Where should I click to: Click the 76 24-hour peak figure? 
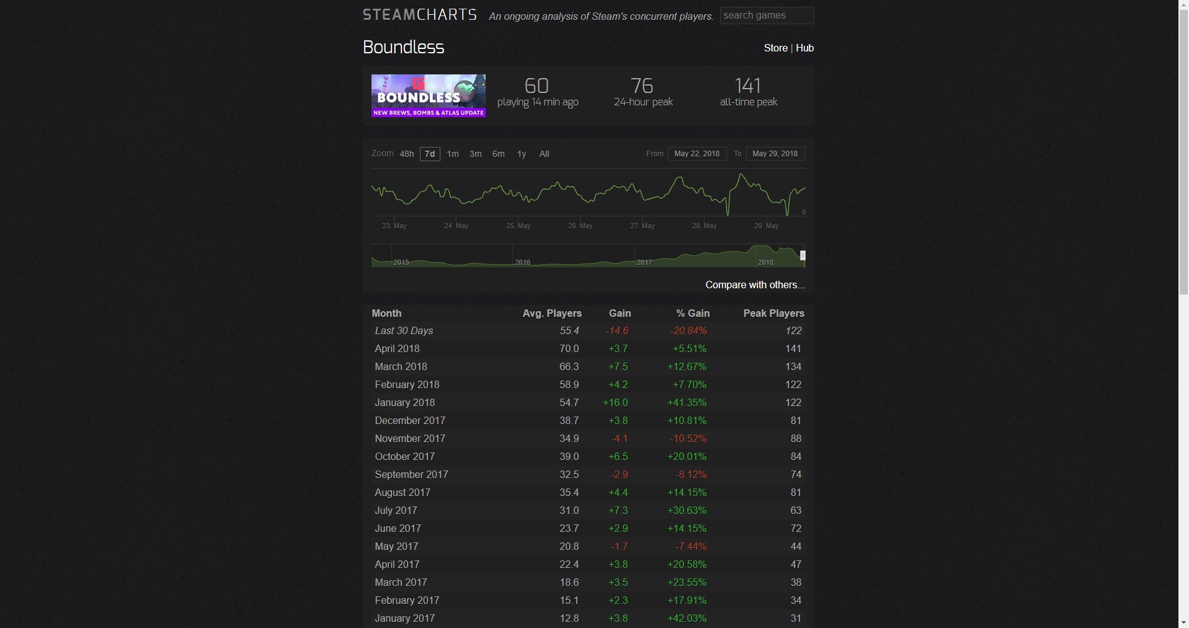click(642, 86)
